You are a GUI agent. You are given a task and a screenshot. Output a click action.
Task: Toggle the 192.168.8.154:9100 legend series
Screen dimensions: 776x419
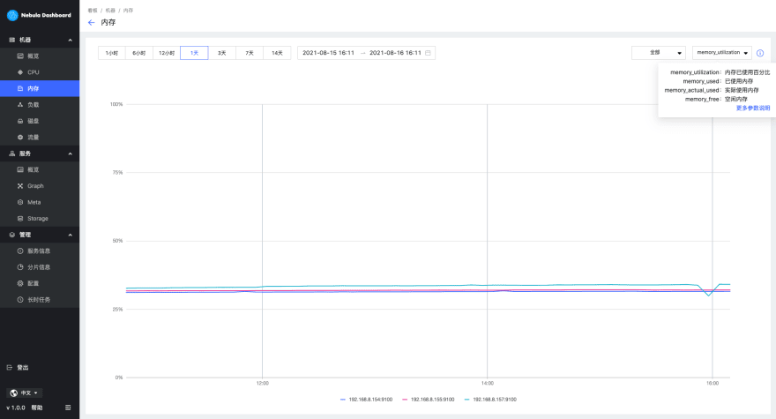(x=366, y=400)
